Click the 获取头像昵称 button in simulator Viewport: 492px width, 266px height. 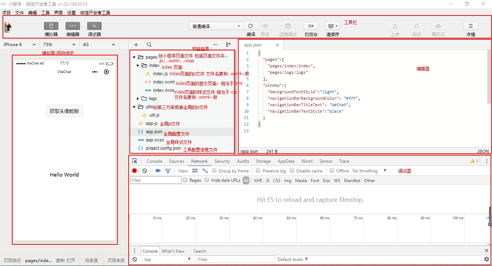click(65, 111)
